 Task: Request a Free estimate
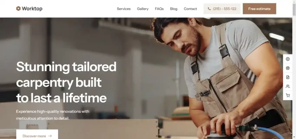pyautogui.click(x=259, y=9)
